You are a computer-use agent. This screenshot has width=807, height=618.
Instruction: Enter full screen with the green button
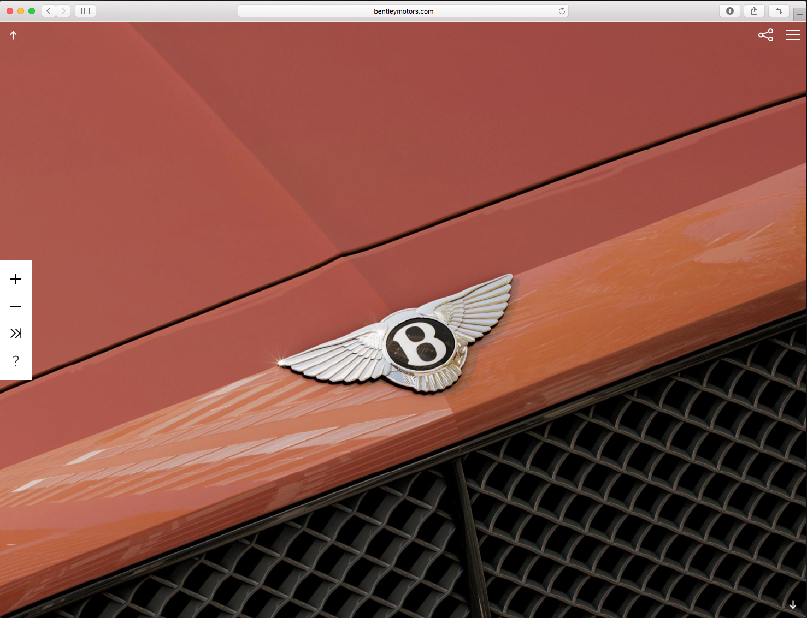point(32,11)
